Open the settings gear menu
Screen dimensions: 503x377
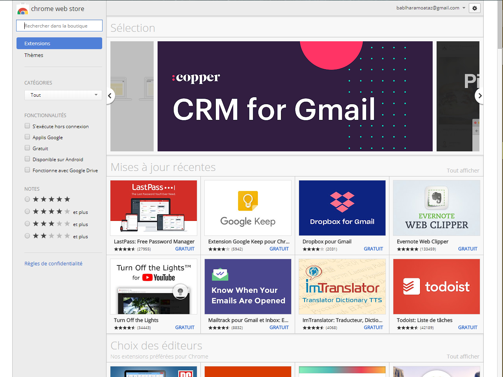[475, 8]
